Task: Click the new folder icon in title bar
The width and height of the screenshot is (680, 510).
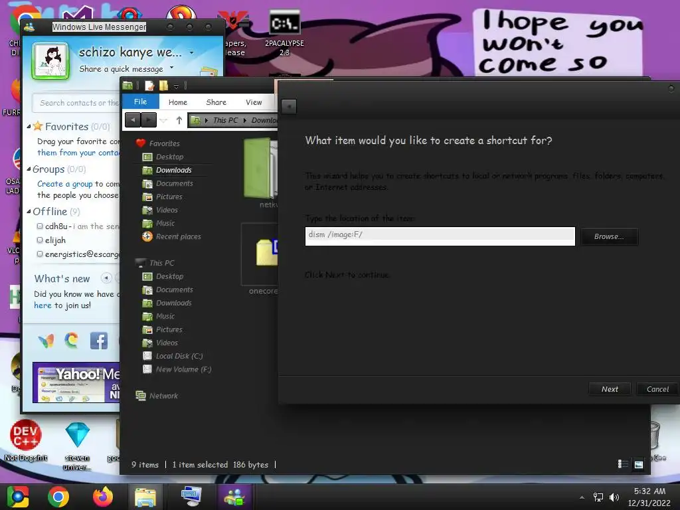Action: point(163,86)
